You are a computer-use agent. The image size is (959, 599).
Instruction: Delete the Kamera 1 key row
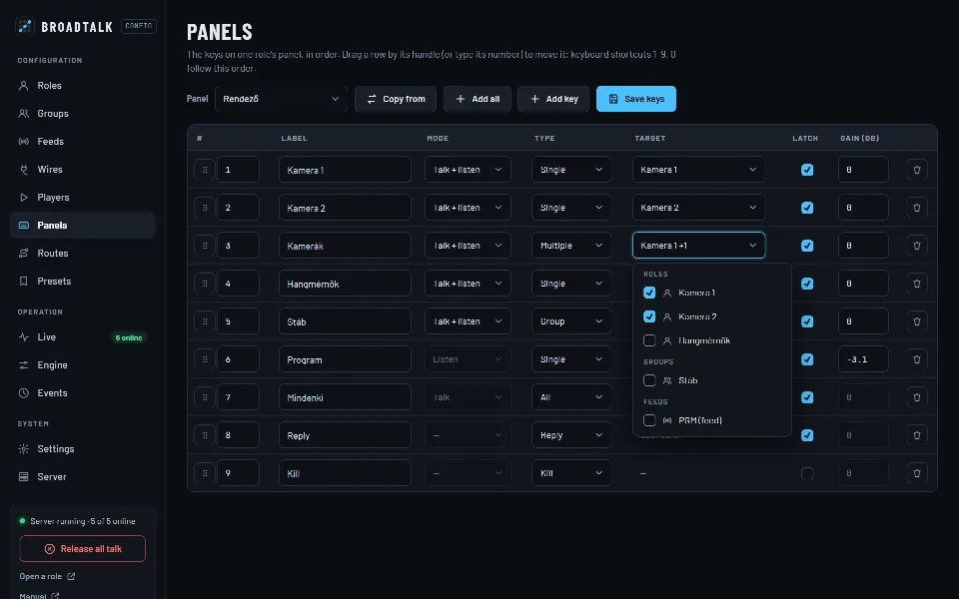[x=916, y=170]
